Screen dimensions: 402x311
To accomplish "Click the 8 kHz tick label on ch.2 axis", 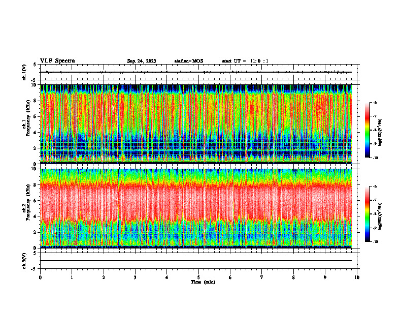I will 35,185.
